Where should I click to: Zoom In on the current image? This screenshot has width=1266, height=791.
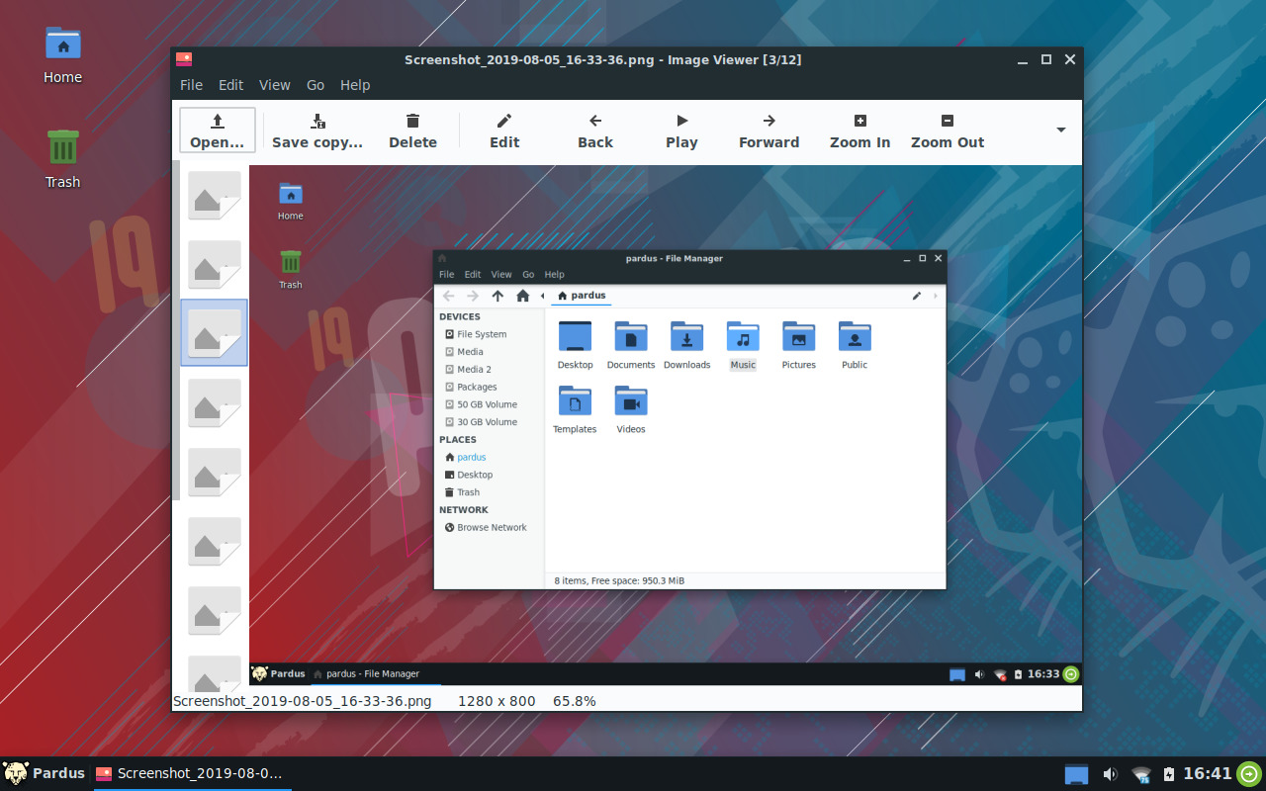859,131
